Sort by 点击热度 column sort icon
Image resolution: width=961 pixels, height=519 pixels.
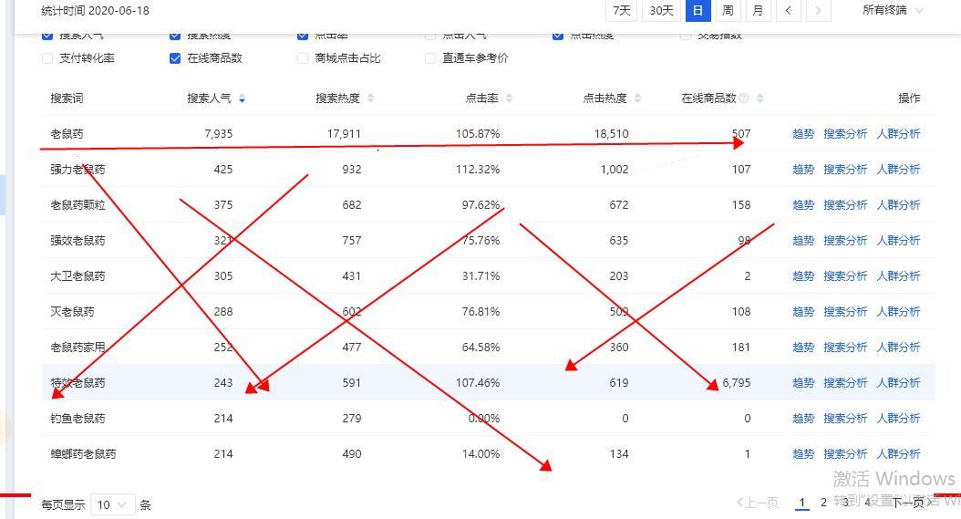[x=637, y=99]
